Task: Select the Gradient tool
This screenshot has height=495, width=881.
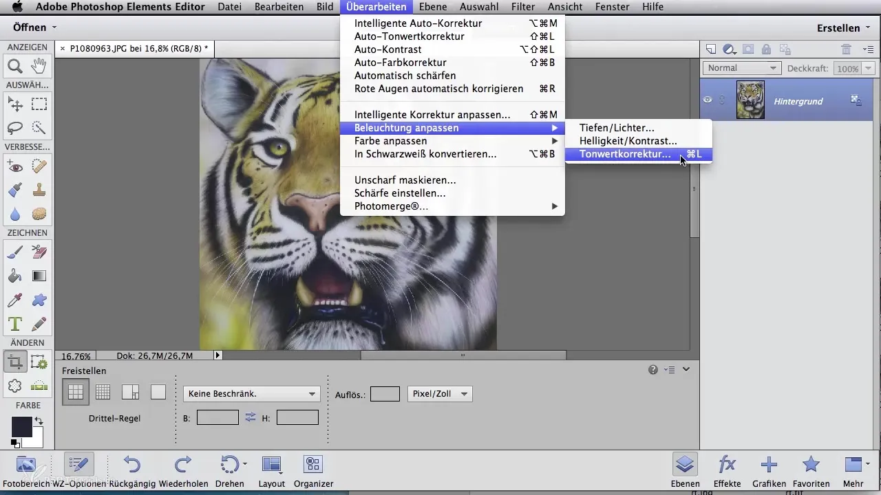Action: [x=39, y=276]
